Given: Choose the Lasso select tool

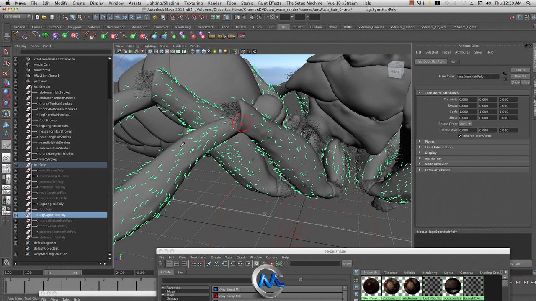Looking at the screenshot, I should pos(6,62).
